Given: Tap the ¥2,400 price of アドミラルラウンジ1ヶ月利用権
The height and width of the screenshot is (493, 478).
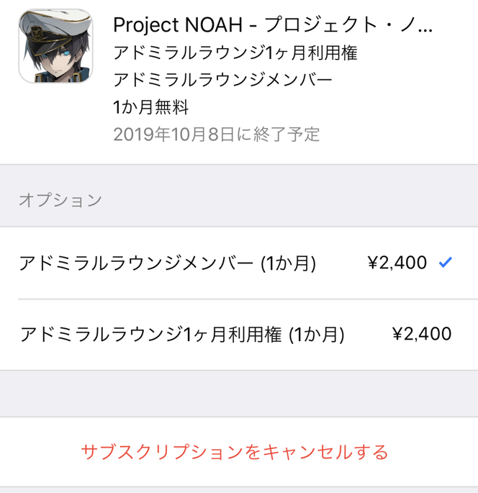Looking at the screenshot, I should click(422, 334).
